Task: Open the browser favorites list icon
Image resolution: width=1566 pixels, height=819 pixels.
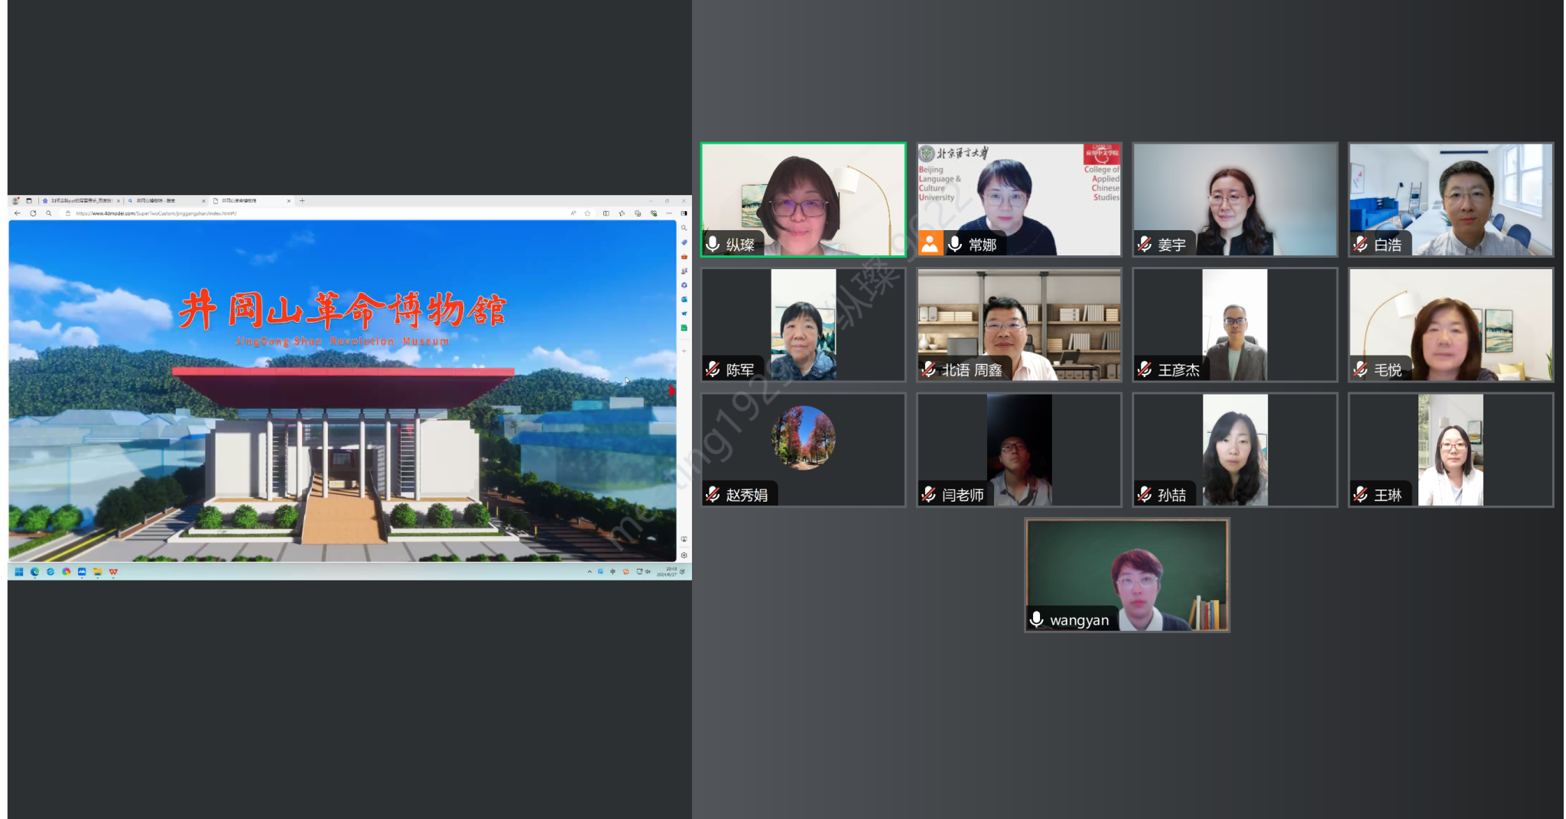Action: 622,213
